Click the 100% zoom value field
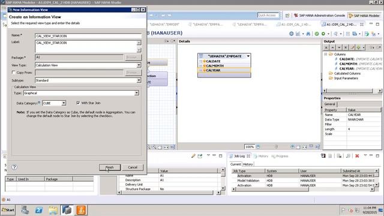Viewport: 384px width, 216px height. pyautogui.click(x=250, y=146)
